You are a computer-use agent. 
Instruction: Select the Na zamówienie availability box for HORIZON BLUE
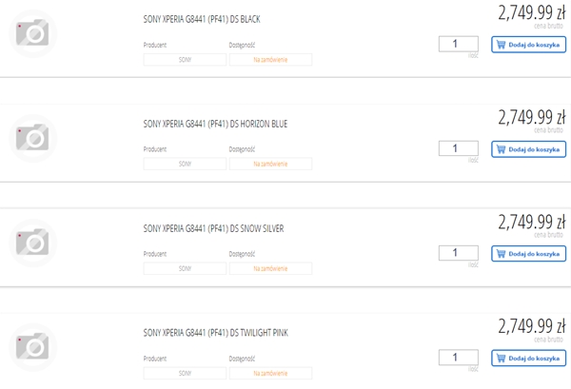coord(270,165)
